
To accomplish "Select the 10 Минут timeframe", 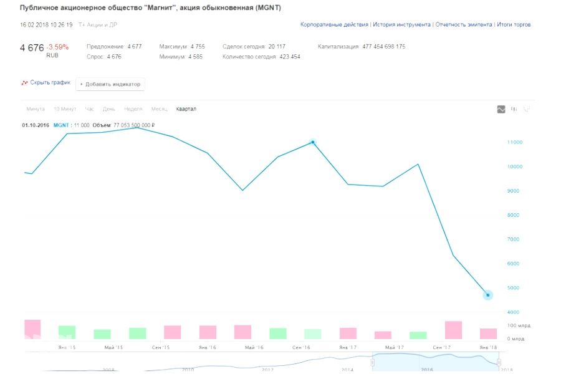I will tap(65, 109).
